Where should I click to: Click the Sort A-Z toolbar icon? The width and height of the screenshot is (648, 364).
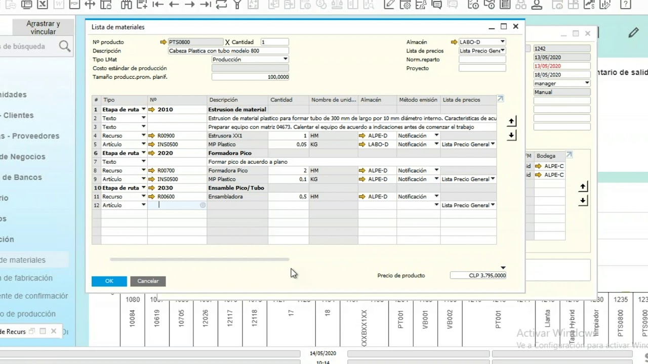tap(253, 5)
